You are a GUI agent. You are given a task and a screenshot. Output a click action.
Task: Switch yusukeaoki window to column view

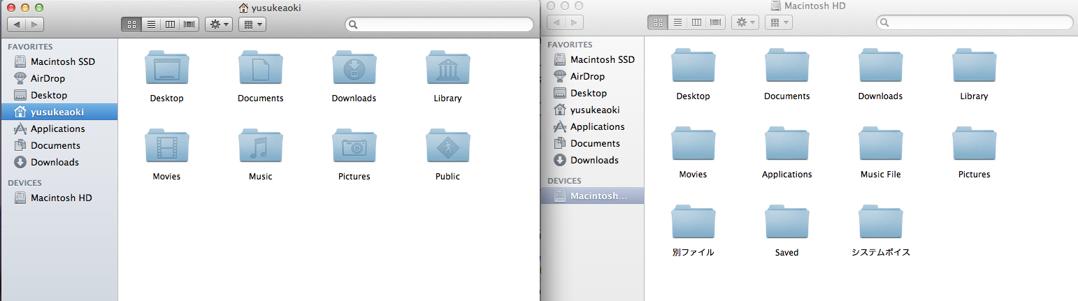[x=170, y=24]
